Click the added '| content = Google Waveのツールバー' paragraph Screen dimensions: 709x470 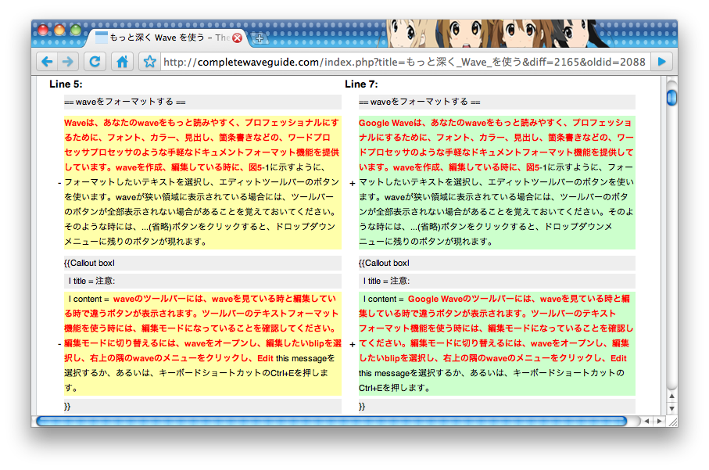497,343
